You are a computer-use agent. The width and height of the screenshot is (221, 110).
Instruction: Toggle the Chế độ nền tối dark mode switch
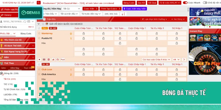pos(205,3)
